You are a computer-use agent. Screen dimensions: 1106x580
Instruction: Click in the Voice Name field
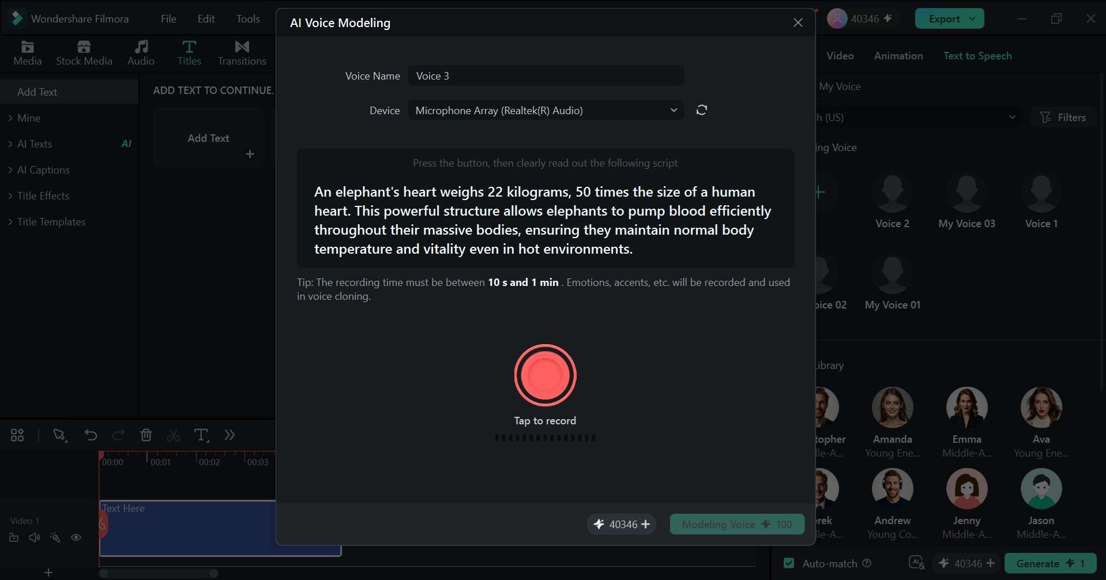coord(546,76)
